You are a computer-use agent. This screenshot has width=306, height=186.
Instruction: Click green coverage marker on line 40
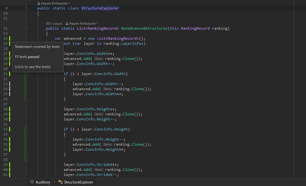pyautogui.click(x=10, y=170)
